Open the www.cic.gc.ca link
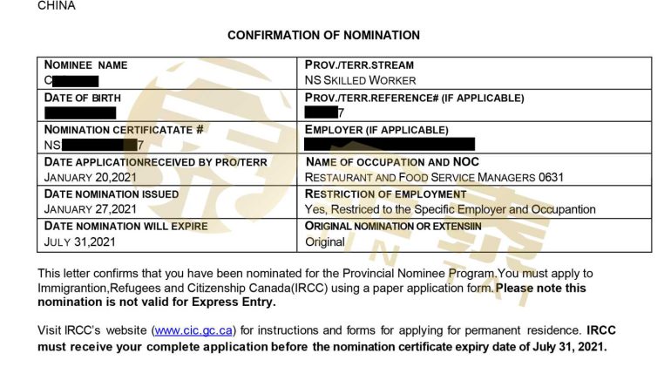Image resolution: width=671 pixels, height=367 pixels. pos(193,330)
